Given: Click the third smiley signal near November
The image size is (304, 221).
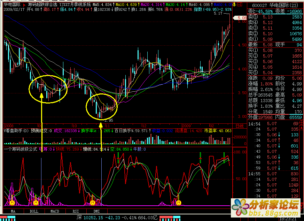Looking at the screenshot, I should click(x=93, y=203).
